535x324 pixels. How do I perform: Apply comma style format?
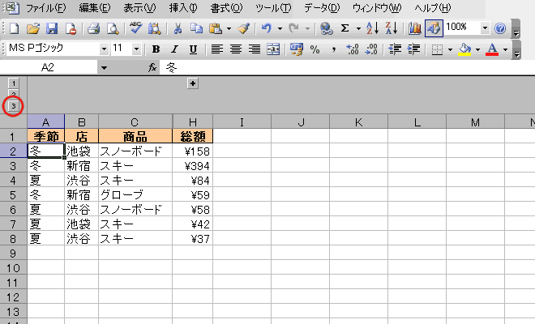[334, 49]
